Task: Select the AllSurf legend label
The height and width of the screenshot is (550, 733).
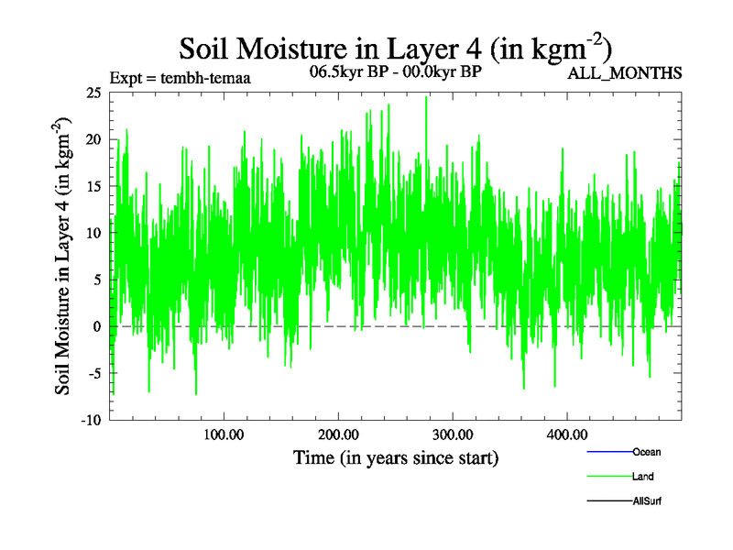Action: tap(647, 502)
